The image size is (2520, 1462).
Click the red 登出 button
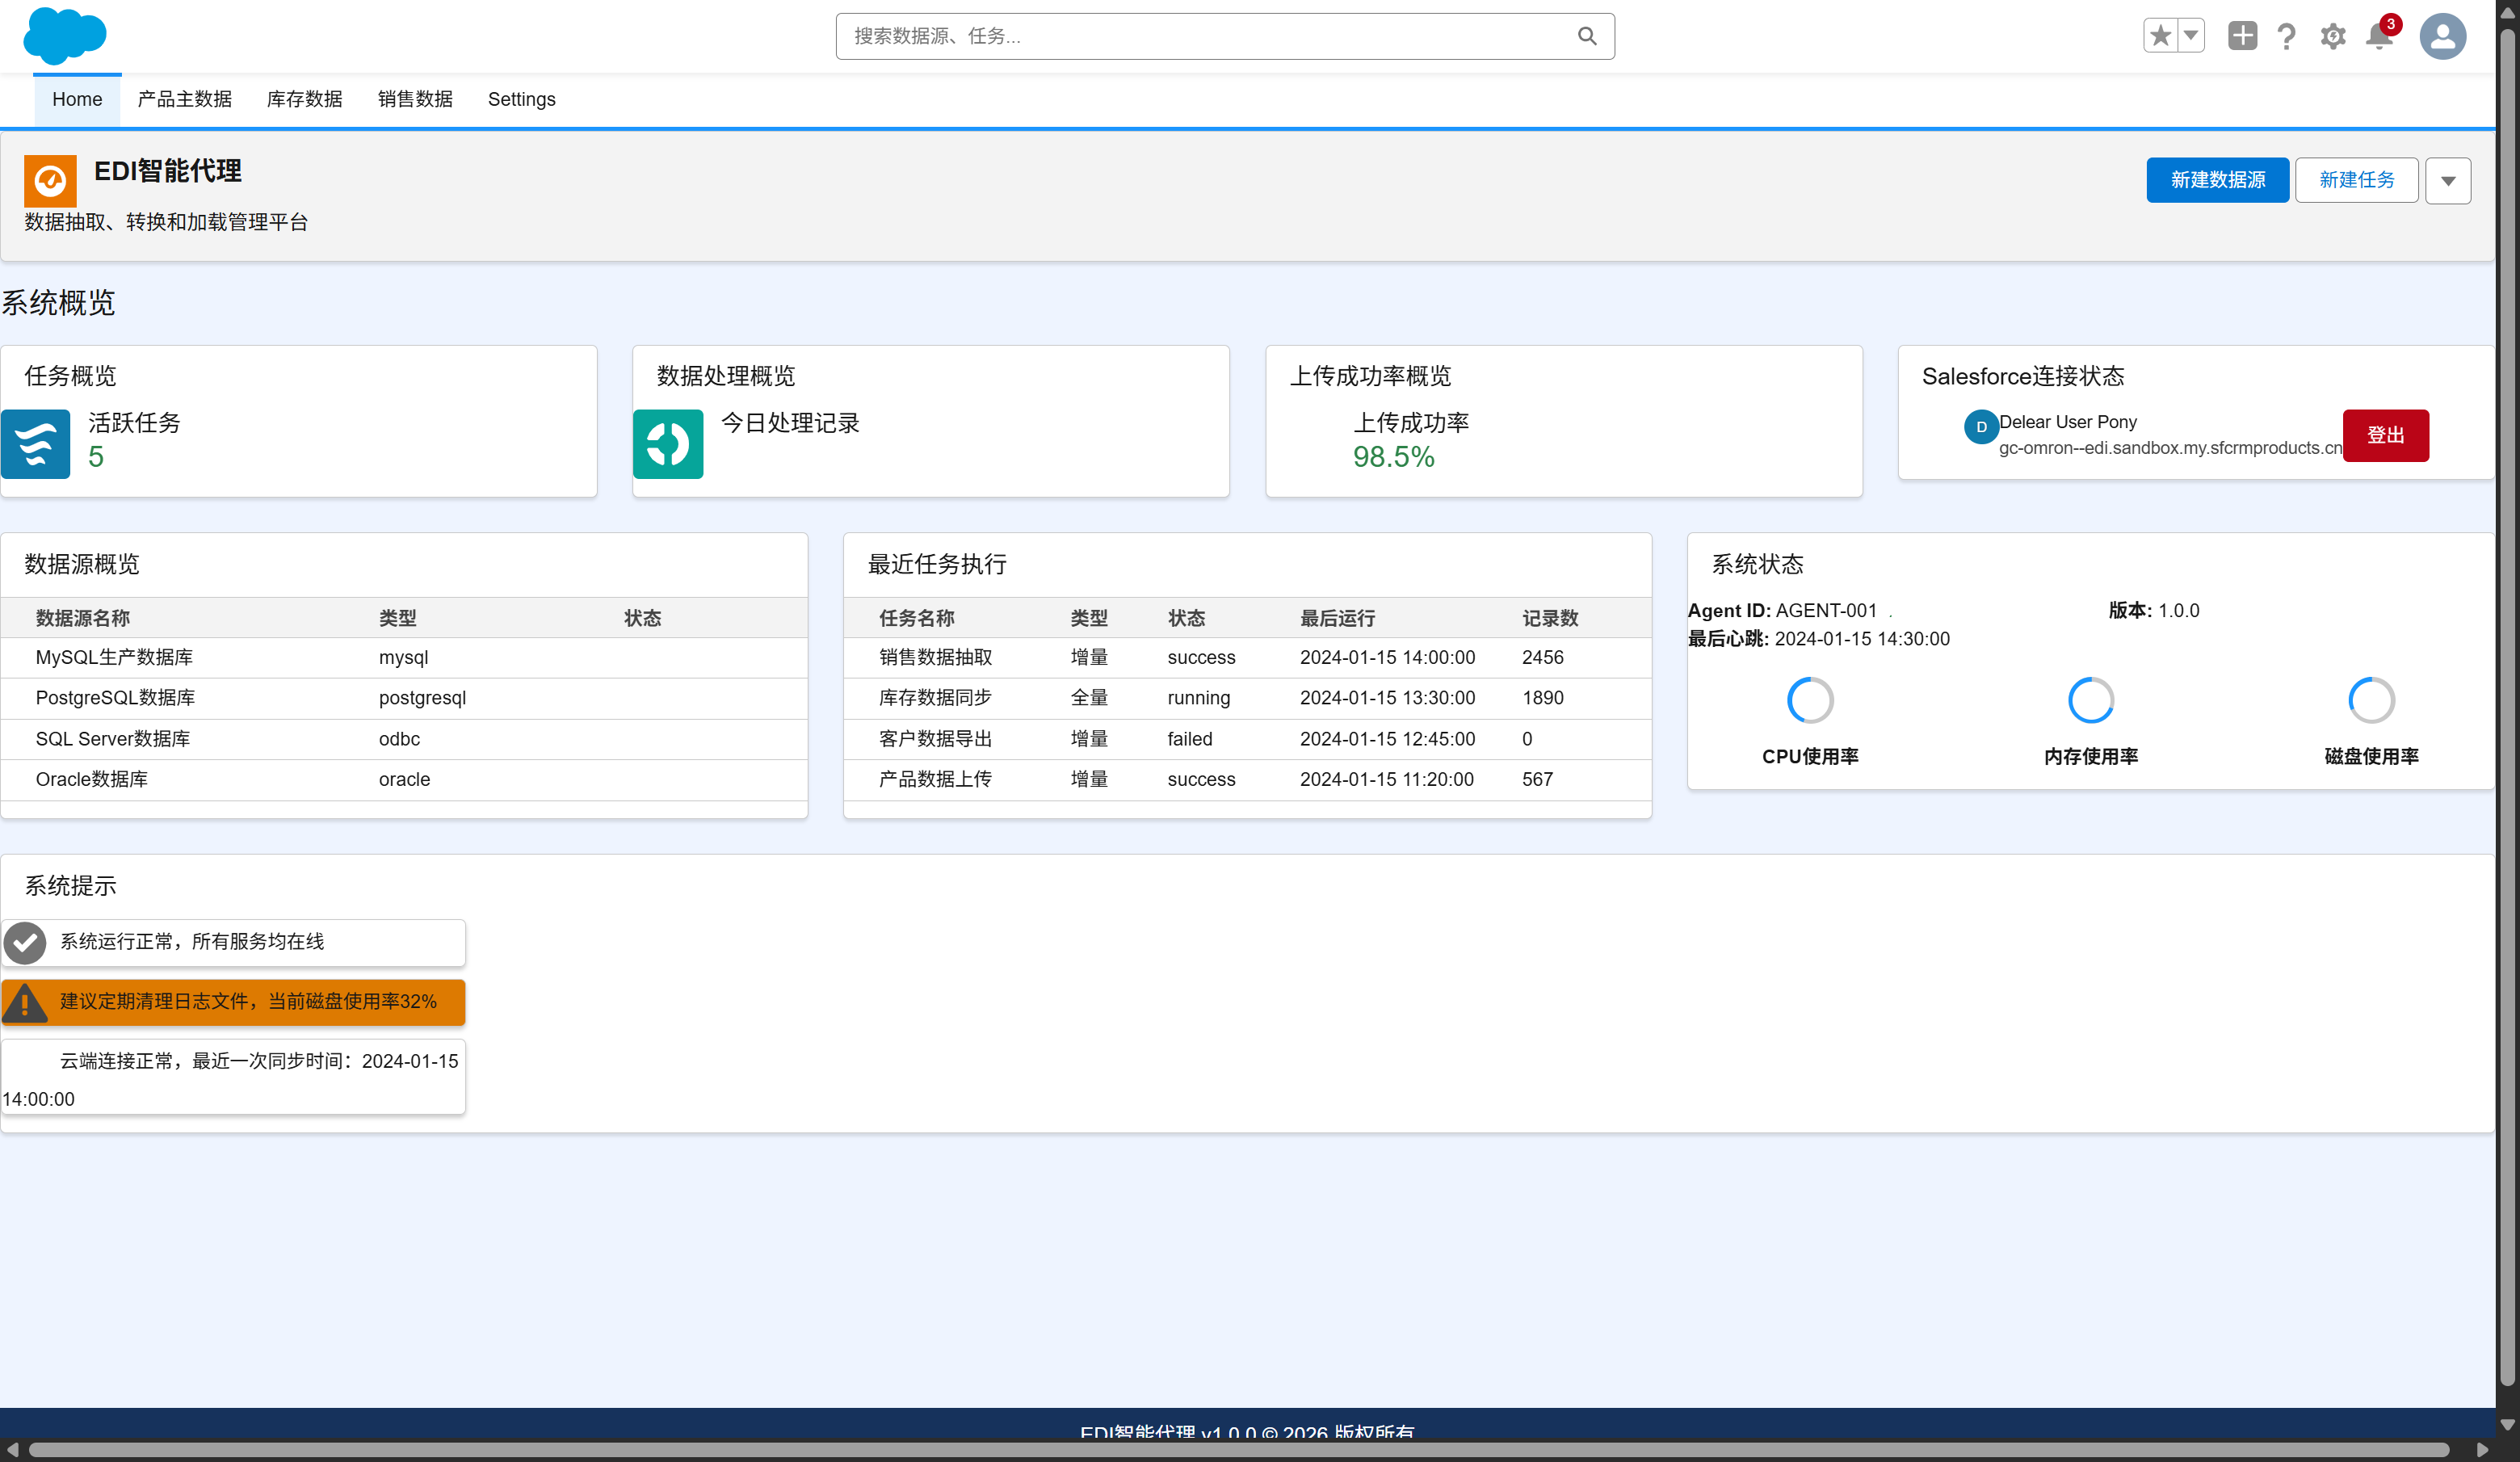click(x=2385, y=435)
